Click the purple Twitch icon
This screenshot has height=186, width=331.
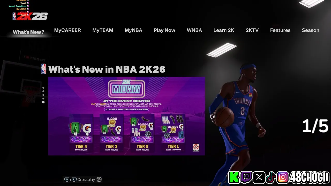(x=246, y=177)
